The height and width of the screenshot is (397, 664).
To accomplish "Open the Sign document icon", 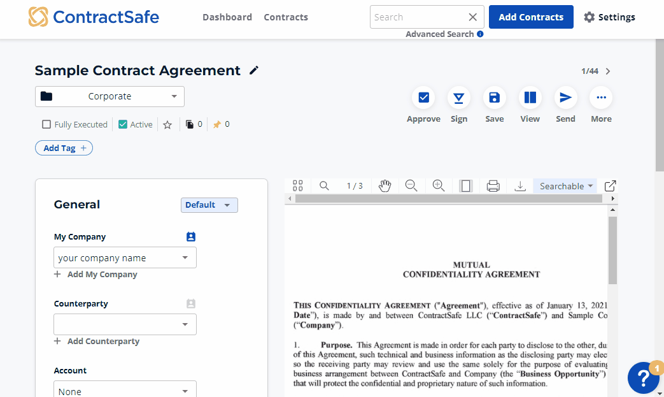I will [458, 97].
